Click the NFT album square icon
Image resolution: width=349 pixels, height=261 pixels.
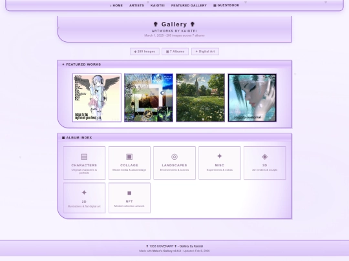tap(129, 193)
